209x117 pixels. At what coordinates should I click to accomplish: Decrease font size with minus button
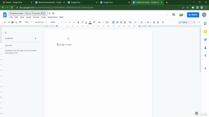pos(65,22)
